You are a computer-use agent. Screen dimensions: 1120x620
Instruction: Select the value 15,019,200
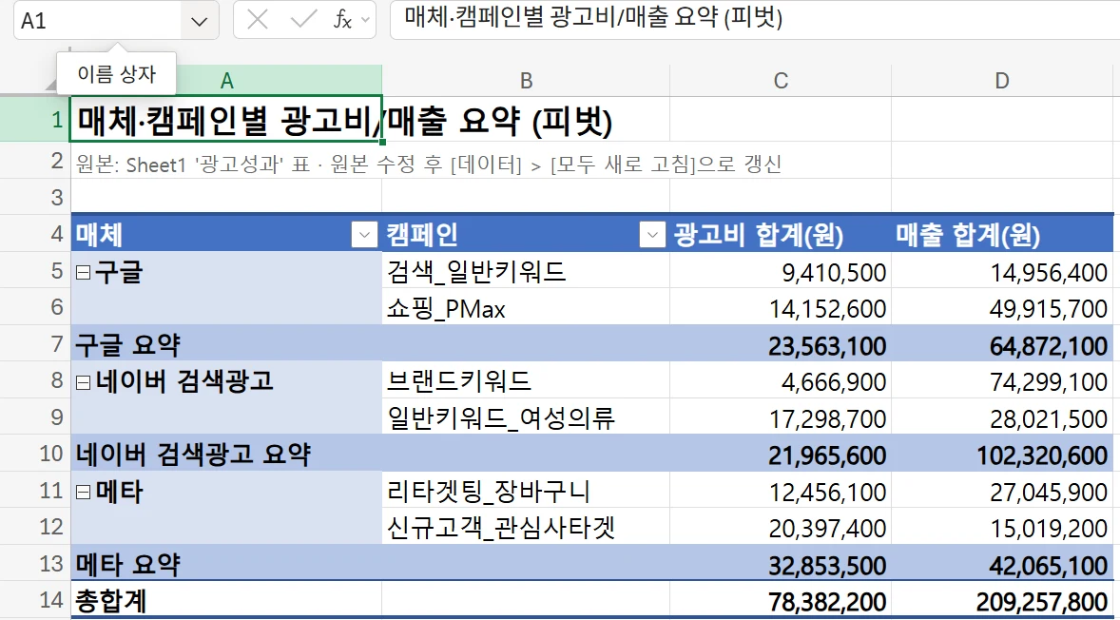click(1002, 527)
